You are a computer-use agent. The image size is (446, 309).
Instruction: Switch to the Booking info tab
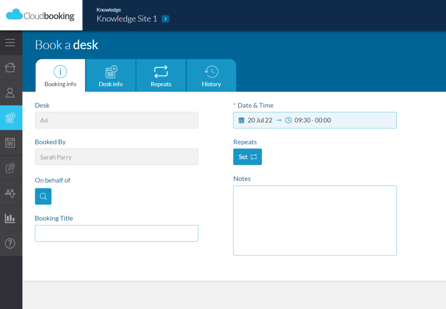(x=60, y=75)
